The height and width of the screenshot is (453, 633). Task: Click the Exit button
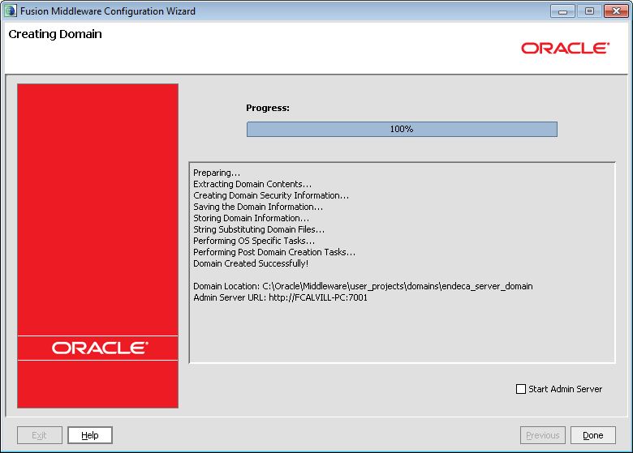pos(40,435)
